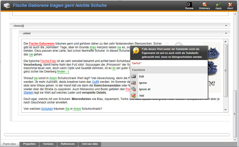This screenshot has height=147, width=239.
Task: Click the Add word icon
Action: [134, 95]
